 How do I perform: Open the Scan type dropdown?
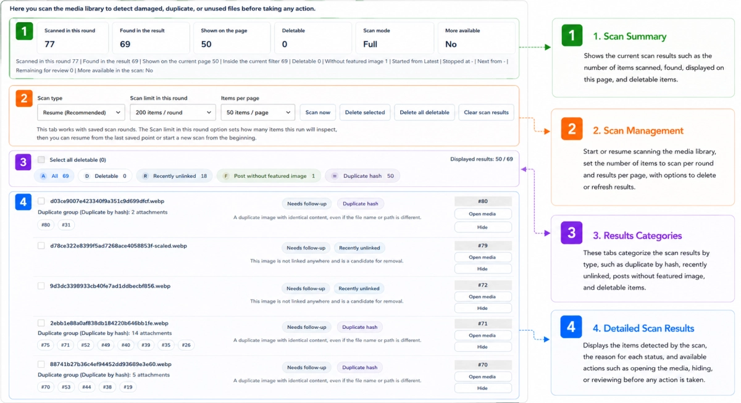tap(81, 112)
